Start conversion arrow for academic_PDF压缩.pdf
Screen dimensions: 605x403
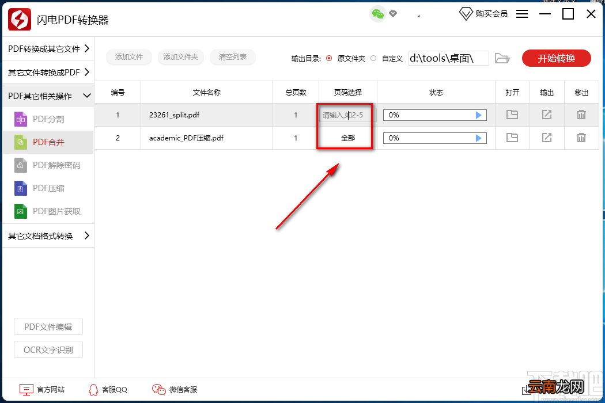(478, 138)
